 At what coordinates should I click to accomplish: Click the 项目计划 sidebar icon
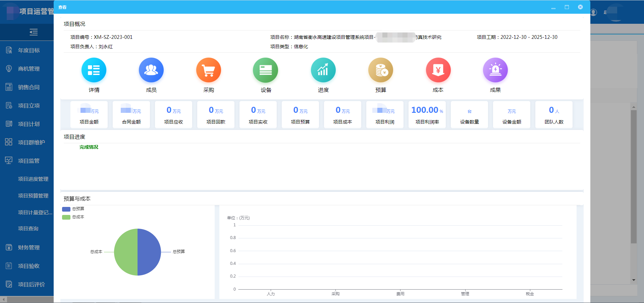pyautogui.click(x=9, y=124)
